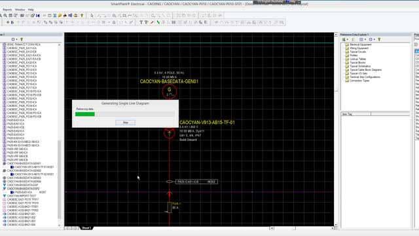Screen dimensions: 419x236
Task: Select CAOCYAN-BASEDATA-GEN01 in left tree
Action: click(x=24, y=163)
